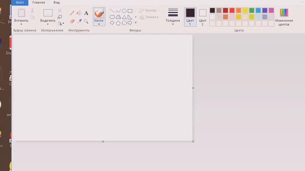Image resolution: width=305 pixels, height=171 pixels.
Task: Pick the yellow swatch in top row
Action: [245, 10]
